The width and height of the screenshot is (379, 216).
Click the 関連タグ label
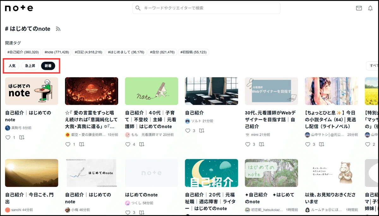click(x=13, y=43)
